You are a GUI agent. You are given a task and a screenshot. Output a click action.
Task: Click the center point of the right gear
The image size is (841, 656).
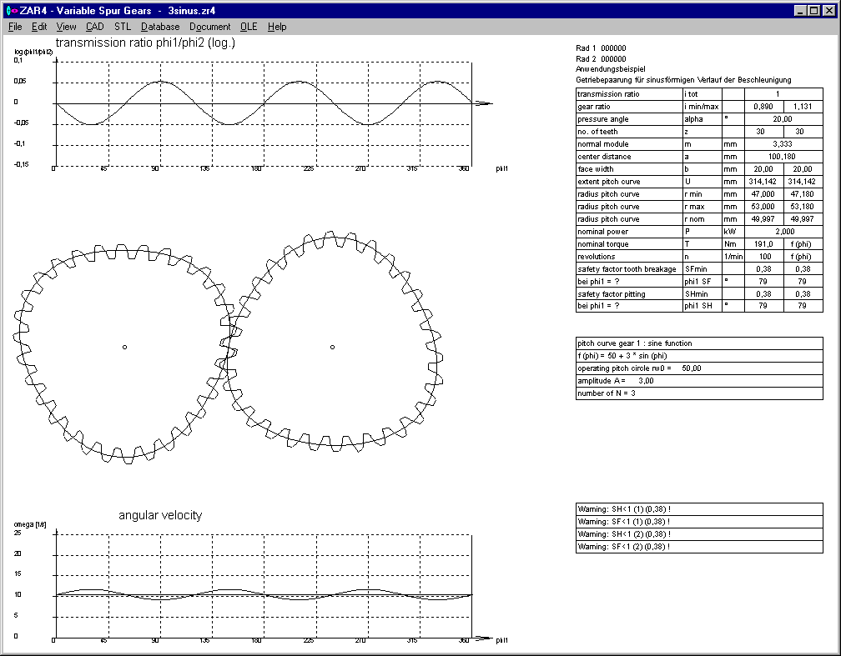(332, 347)
